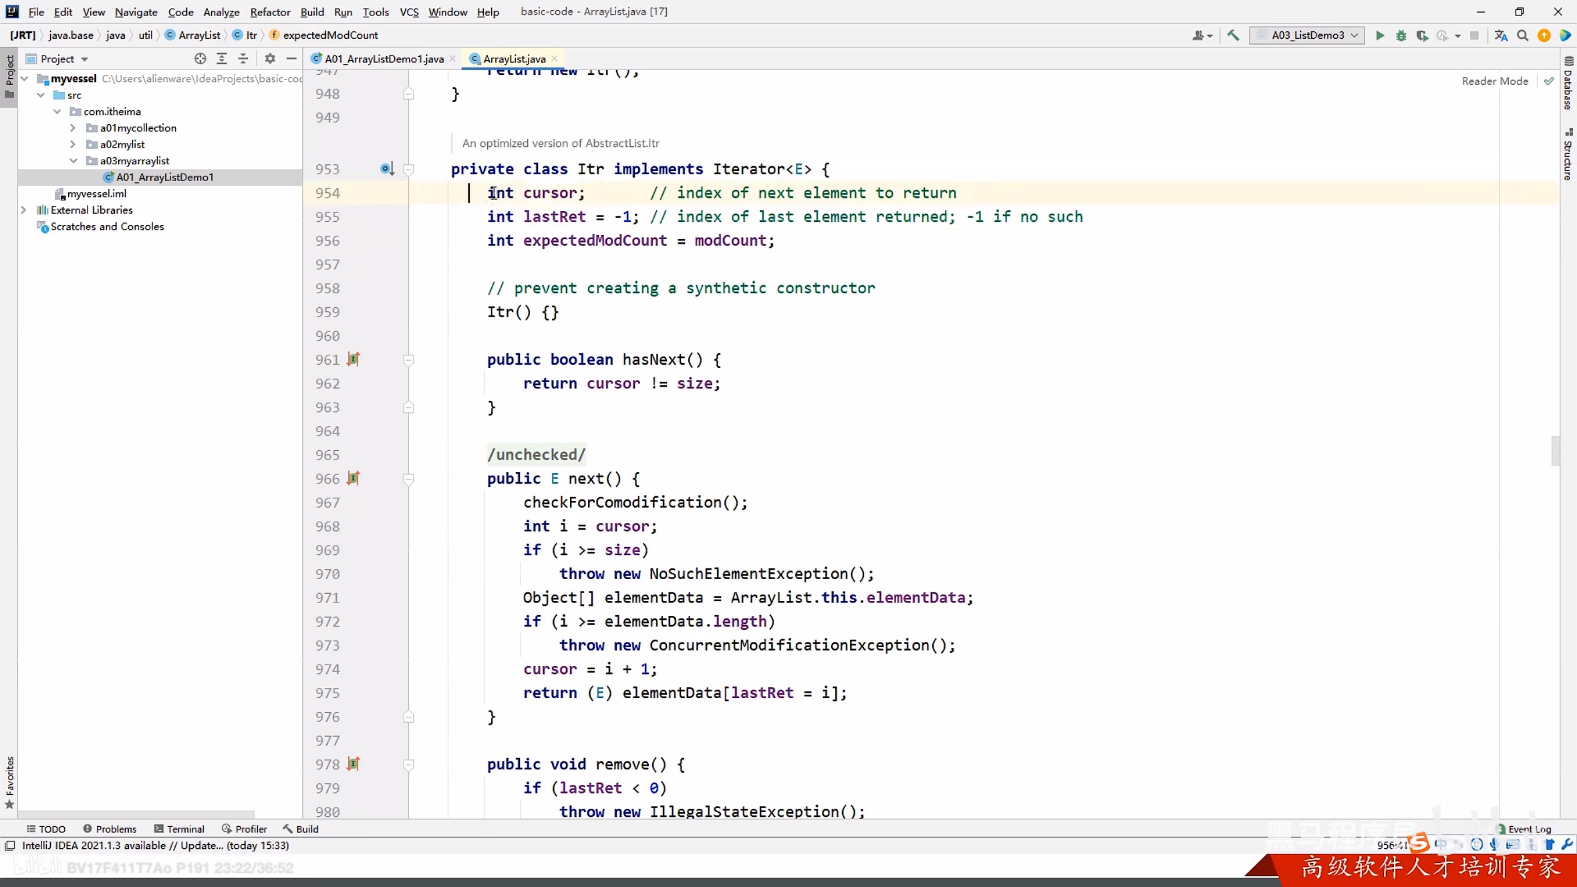Run with Coverage icon
Viewport: 1577px width, 887px height.
[1422, 35]
